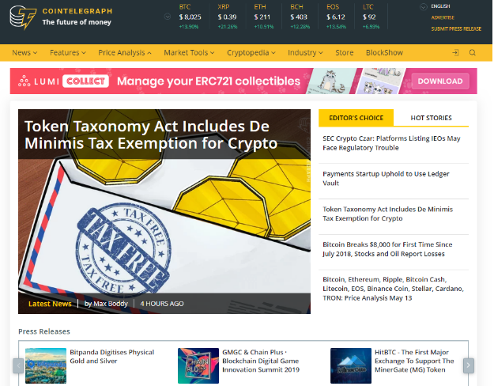The width and height of the screenshot is (494, 386).
Task: Open the Bitpanda press release thumbnail
Action: point(45,365)
